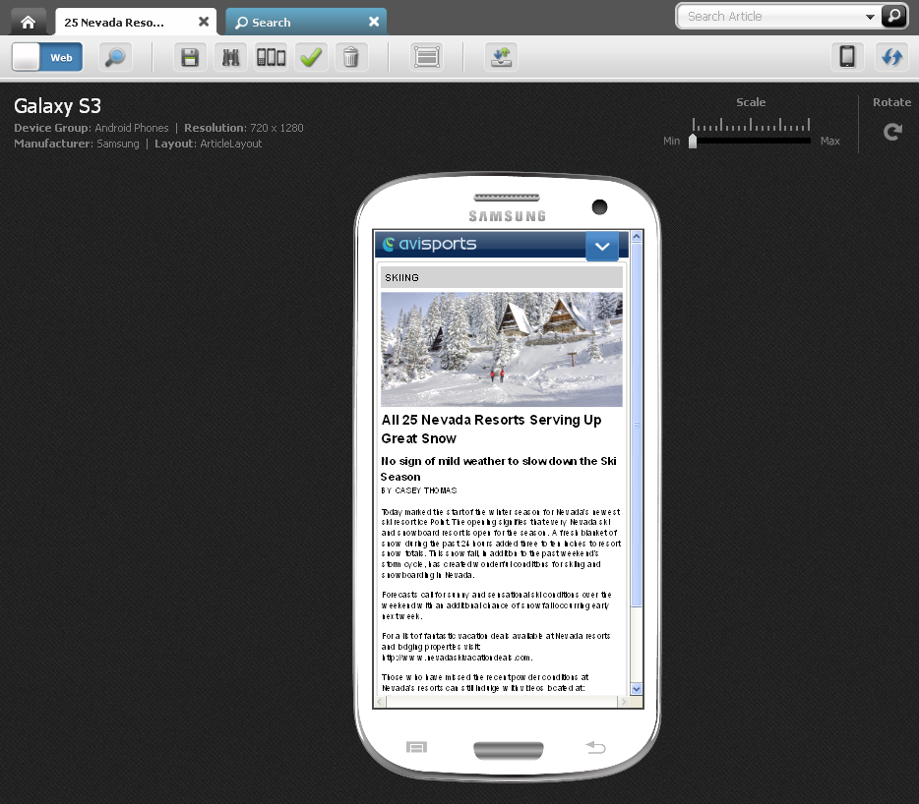The height and width of the screenshot is (804, 919).
Task: Click the scroll up arrow in phone preview
Action: (x=637, y=237)
